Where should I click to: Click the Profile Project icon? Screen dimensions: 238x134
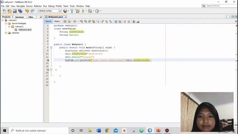97,11
